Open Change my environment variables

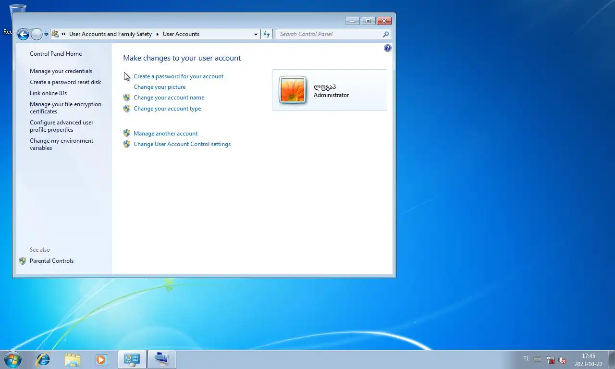61,144
